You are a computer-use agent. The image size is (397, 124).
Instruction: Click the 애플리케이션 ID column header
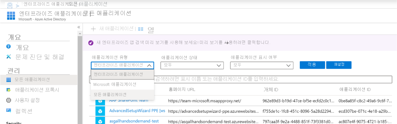355,90
